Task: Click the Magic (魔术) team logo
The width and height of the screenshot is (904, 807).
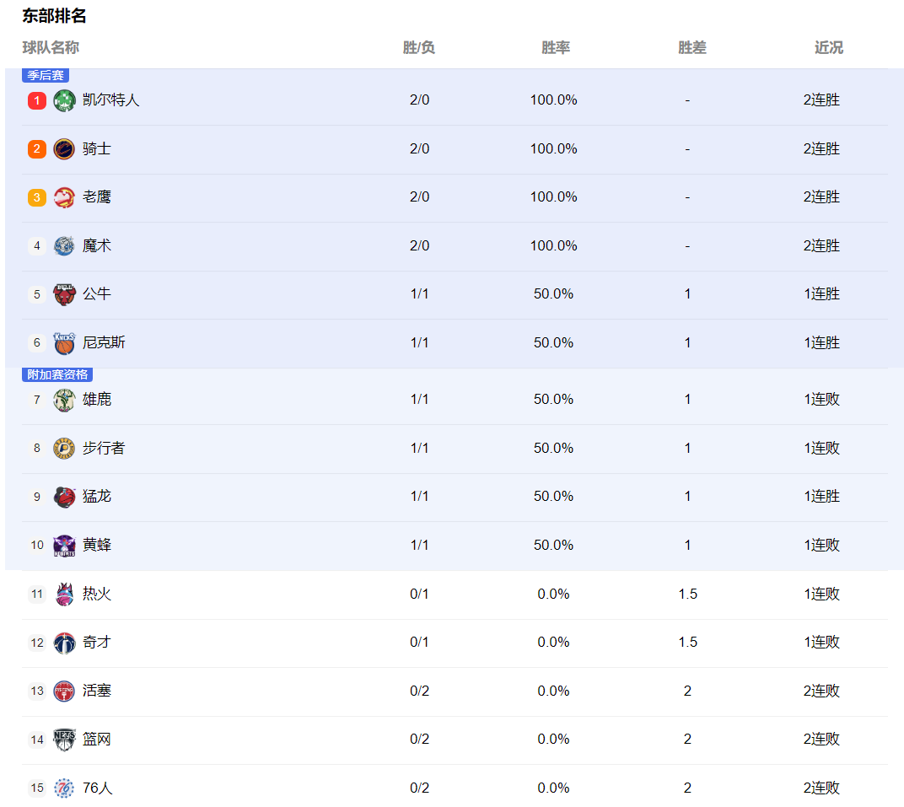Action: tap(64, 246)
